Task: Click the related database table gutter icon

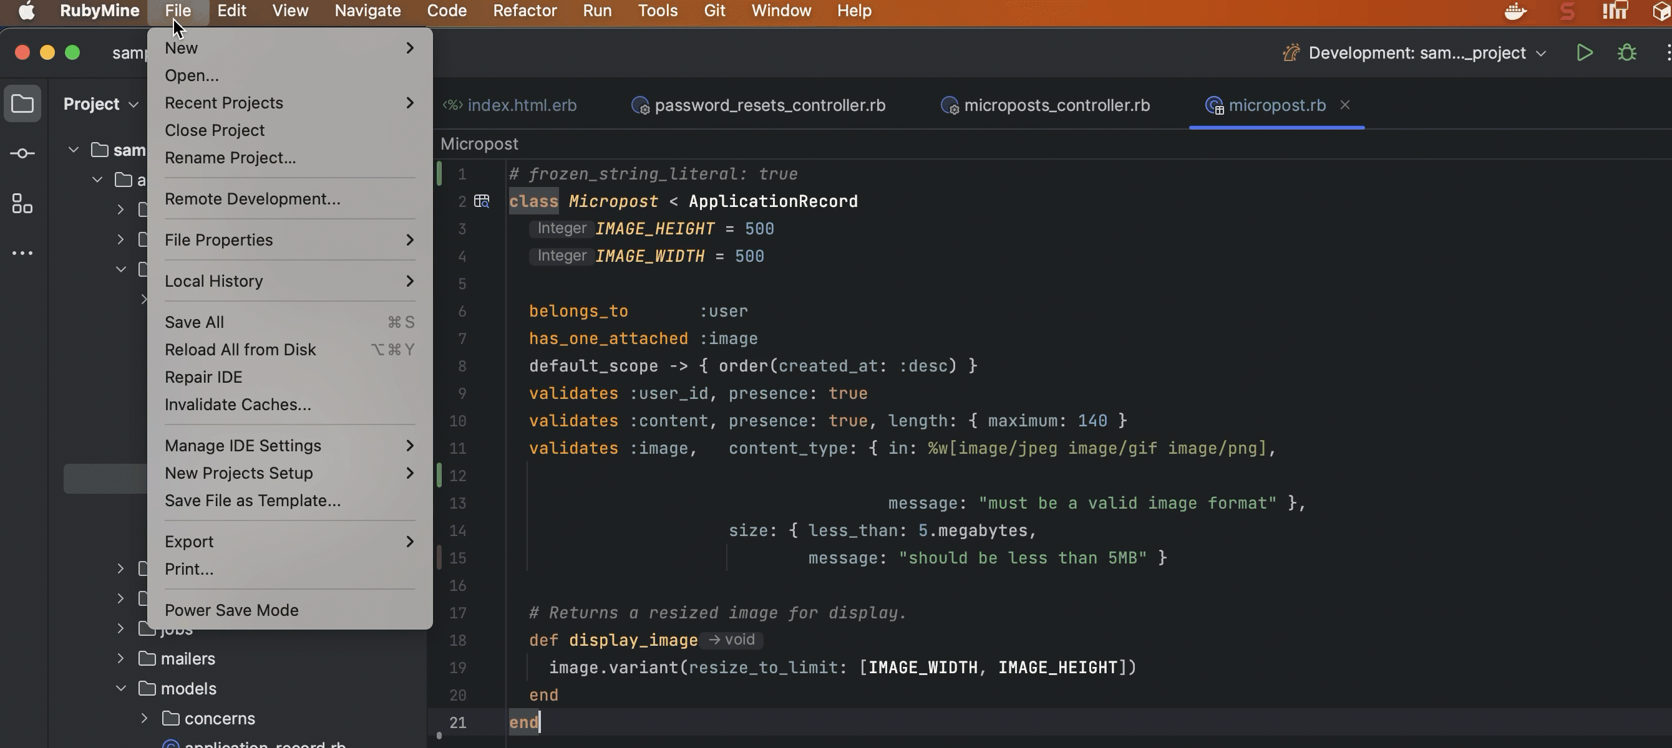Action: point(482,201)
